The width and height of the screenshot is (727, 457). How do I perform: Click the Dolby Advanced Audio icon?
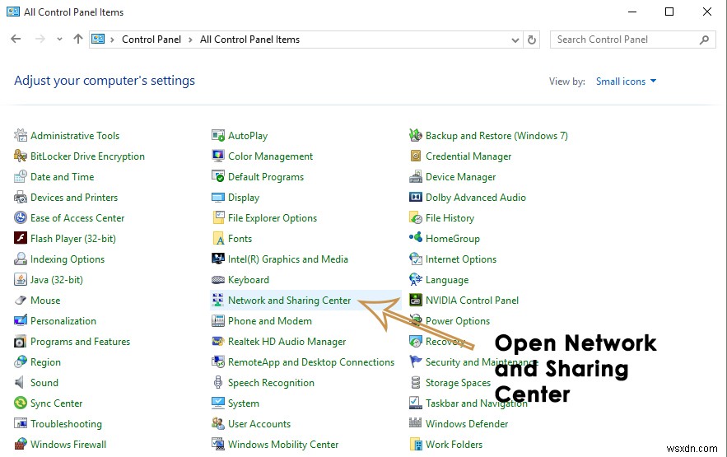(x=416, y=198)
